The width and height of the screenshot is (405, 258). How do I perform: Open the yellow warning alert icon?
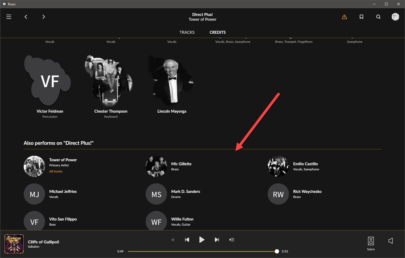344,17
